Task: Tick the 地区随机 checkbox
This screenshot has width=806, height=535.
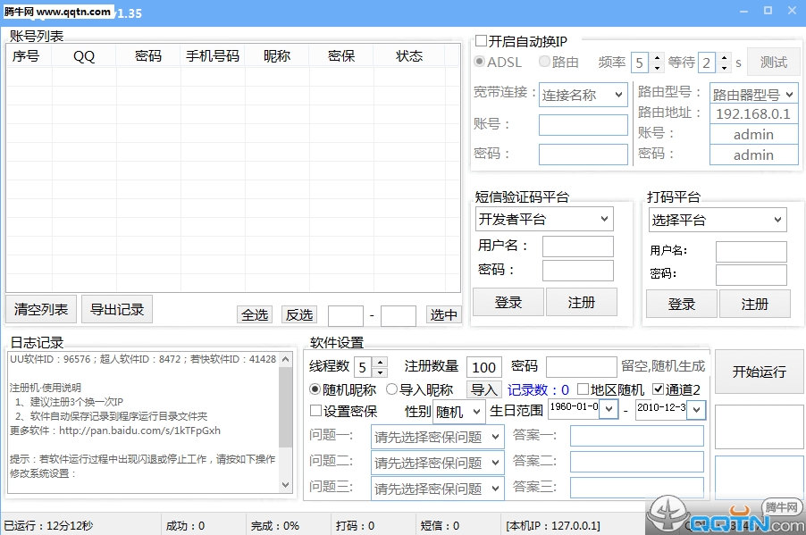Action: point(583,389)
